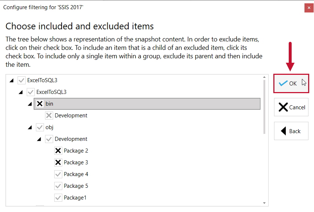Toggle the Development checkbox under bin

coord(49,116)
